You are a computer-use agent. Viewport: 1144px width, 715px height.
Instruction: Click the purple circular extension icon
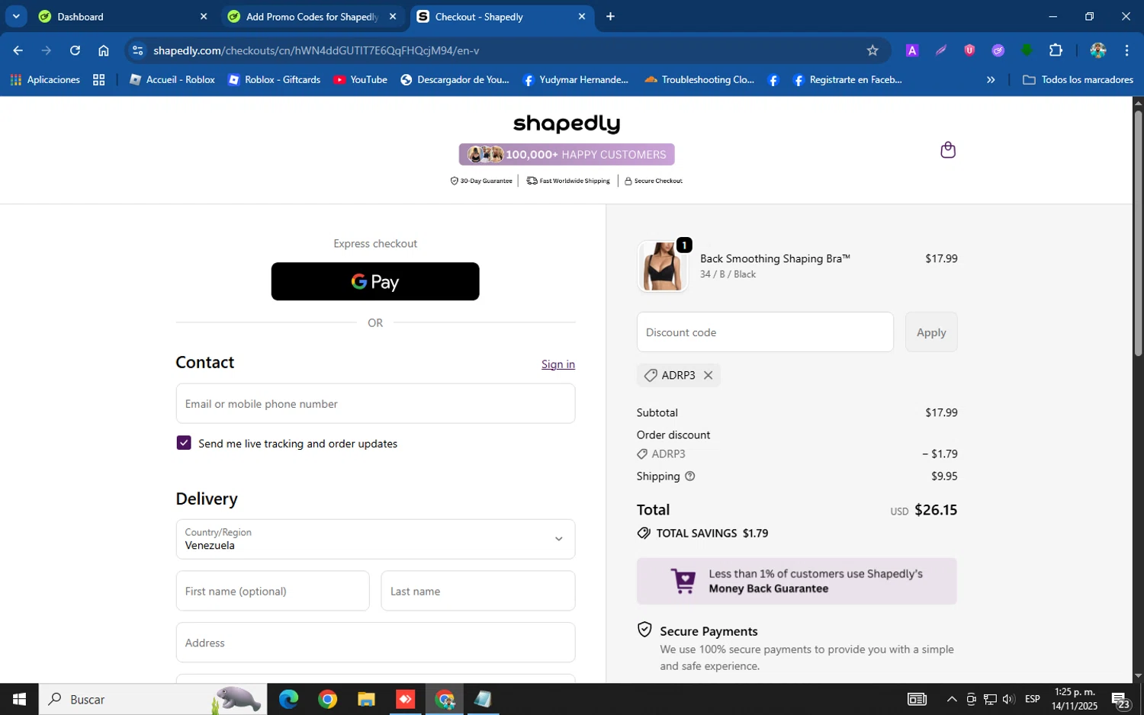(998, 50)
